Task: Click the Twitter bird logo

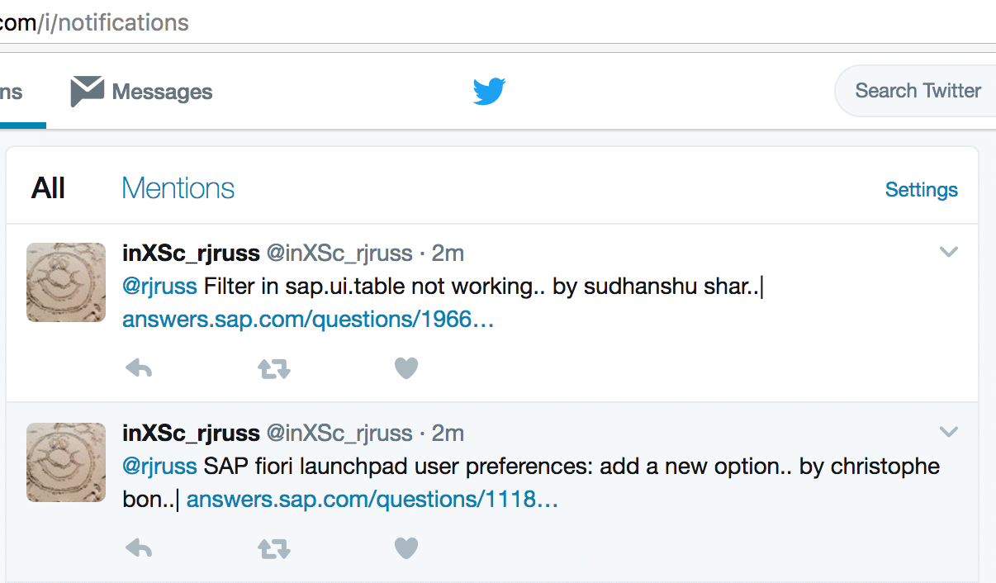Action: point(489,91)
